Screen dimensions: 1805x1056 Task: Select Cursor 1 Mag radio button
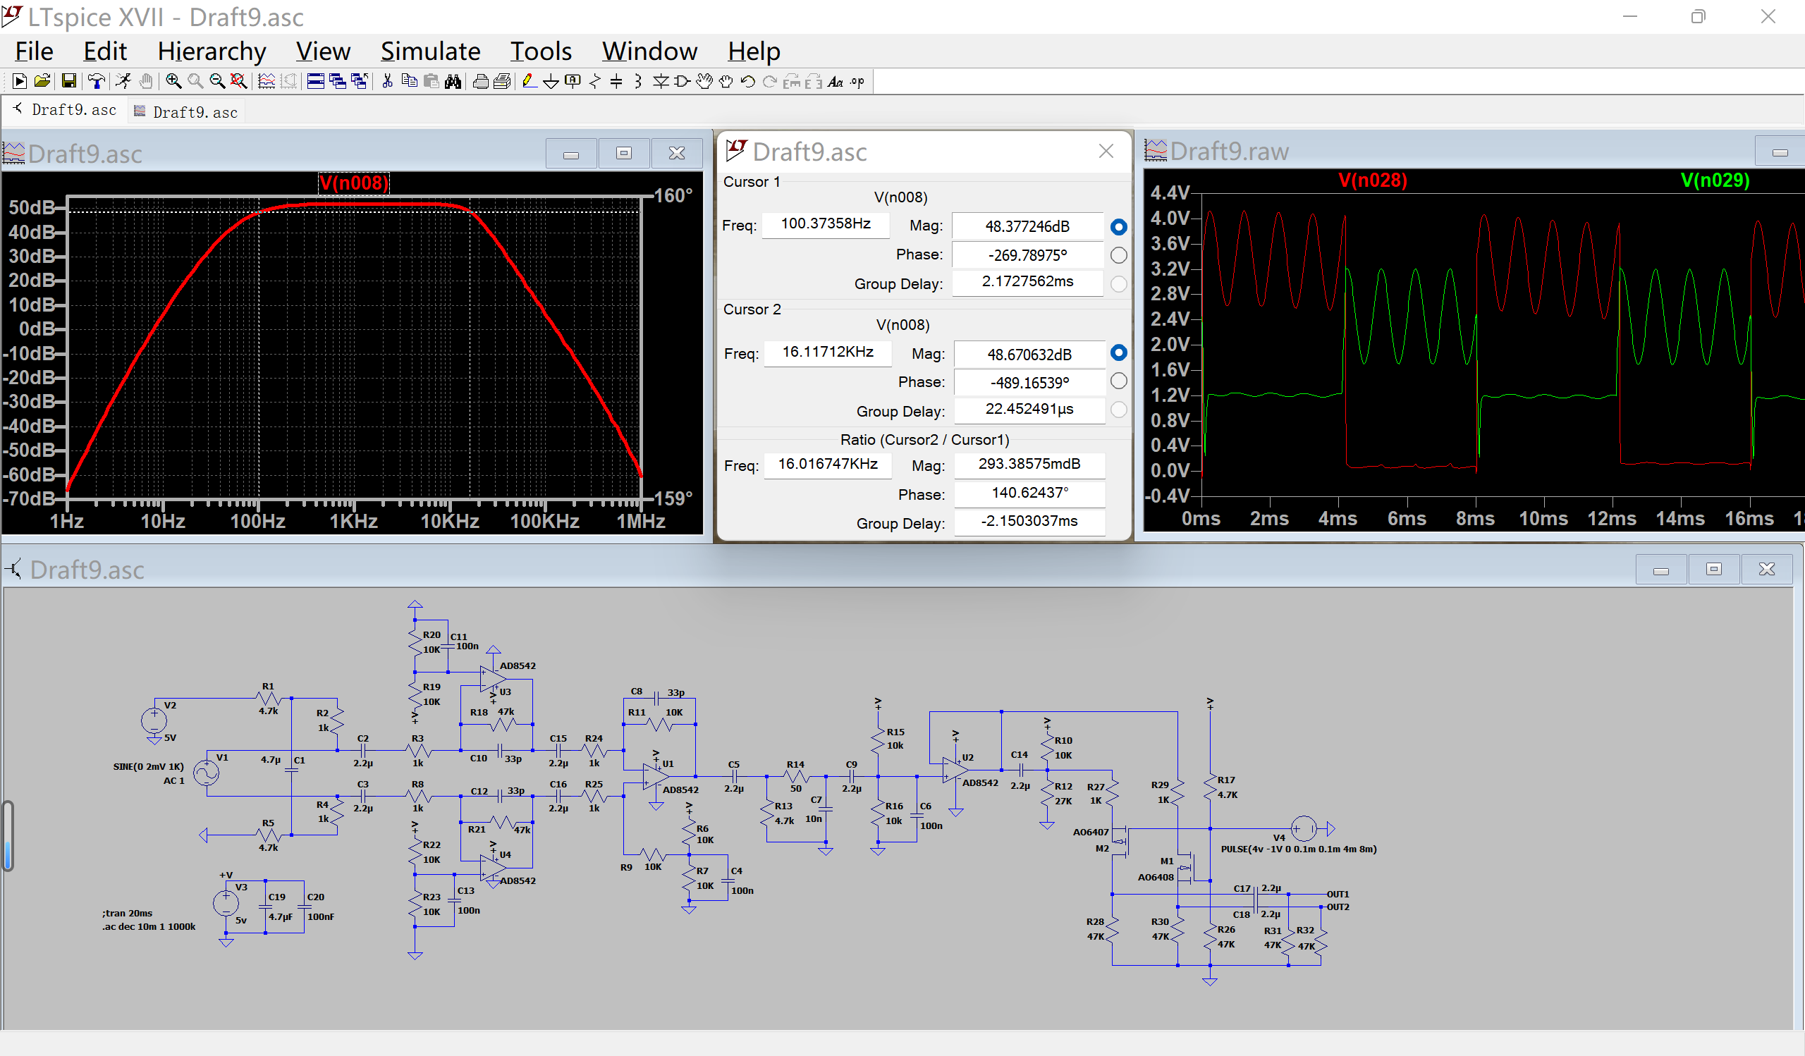click(x=1118, y=227)
